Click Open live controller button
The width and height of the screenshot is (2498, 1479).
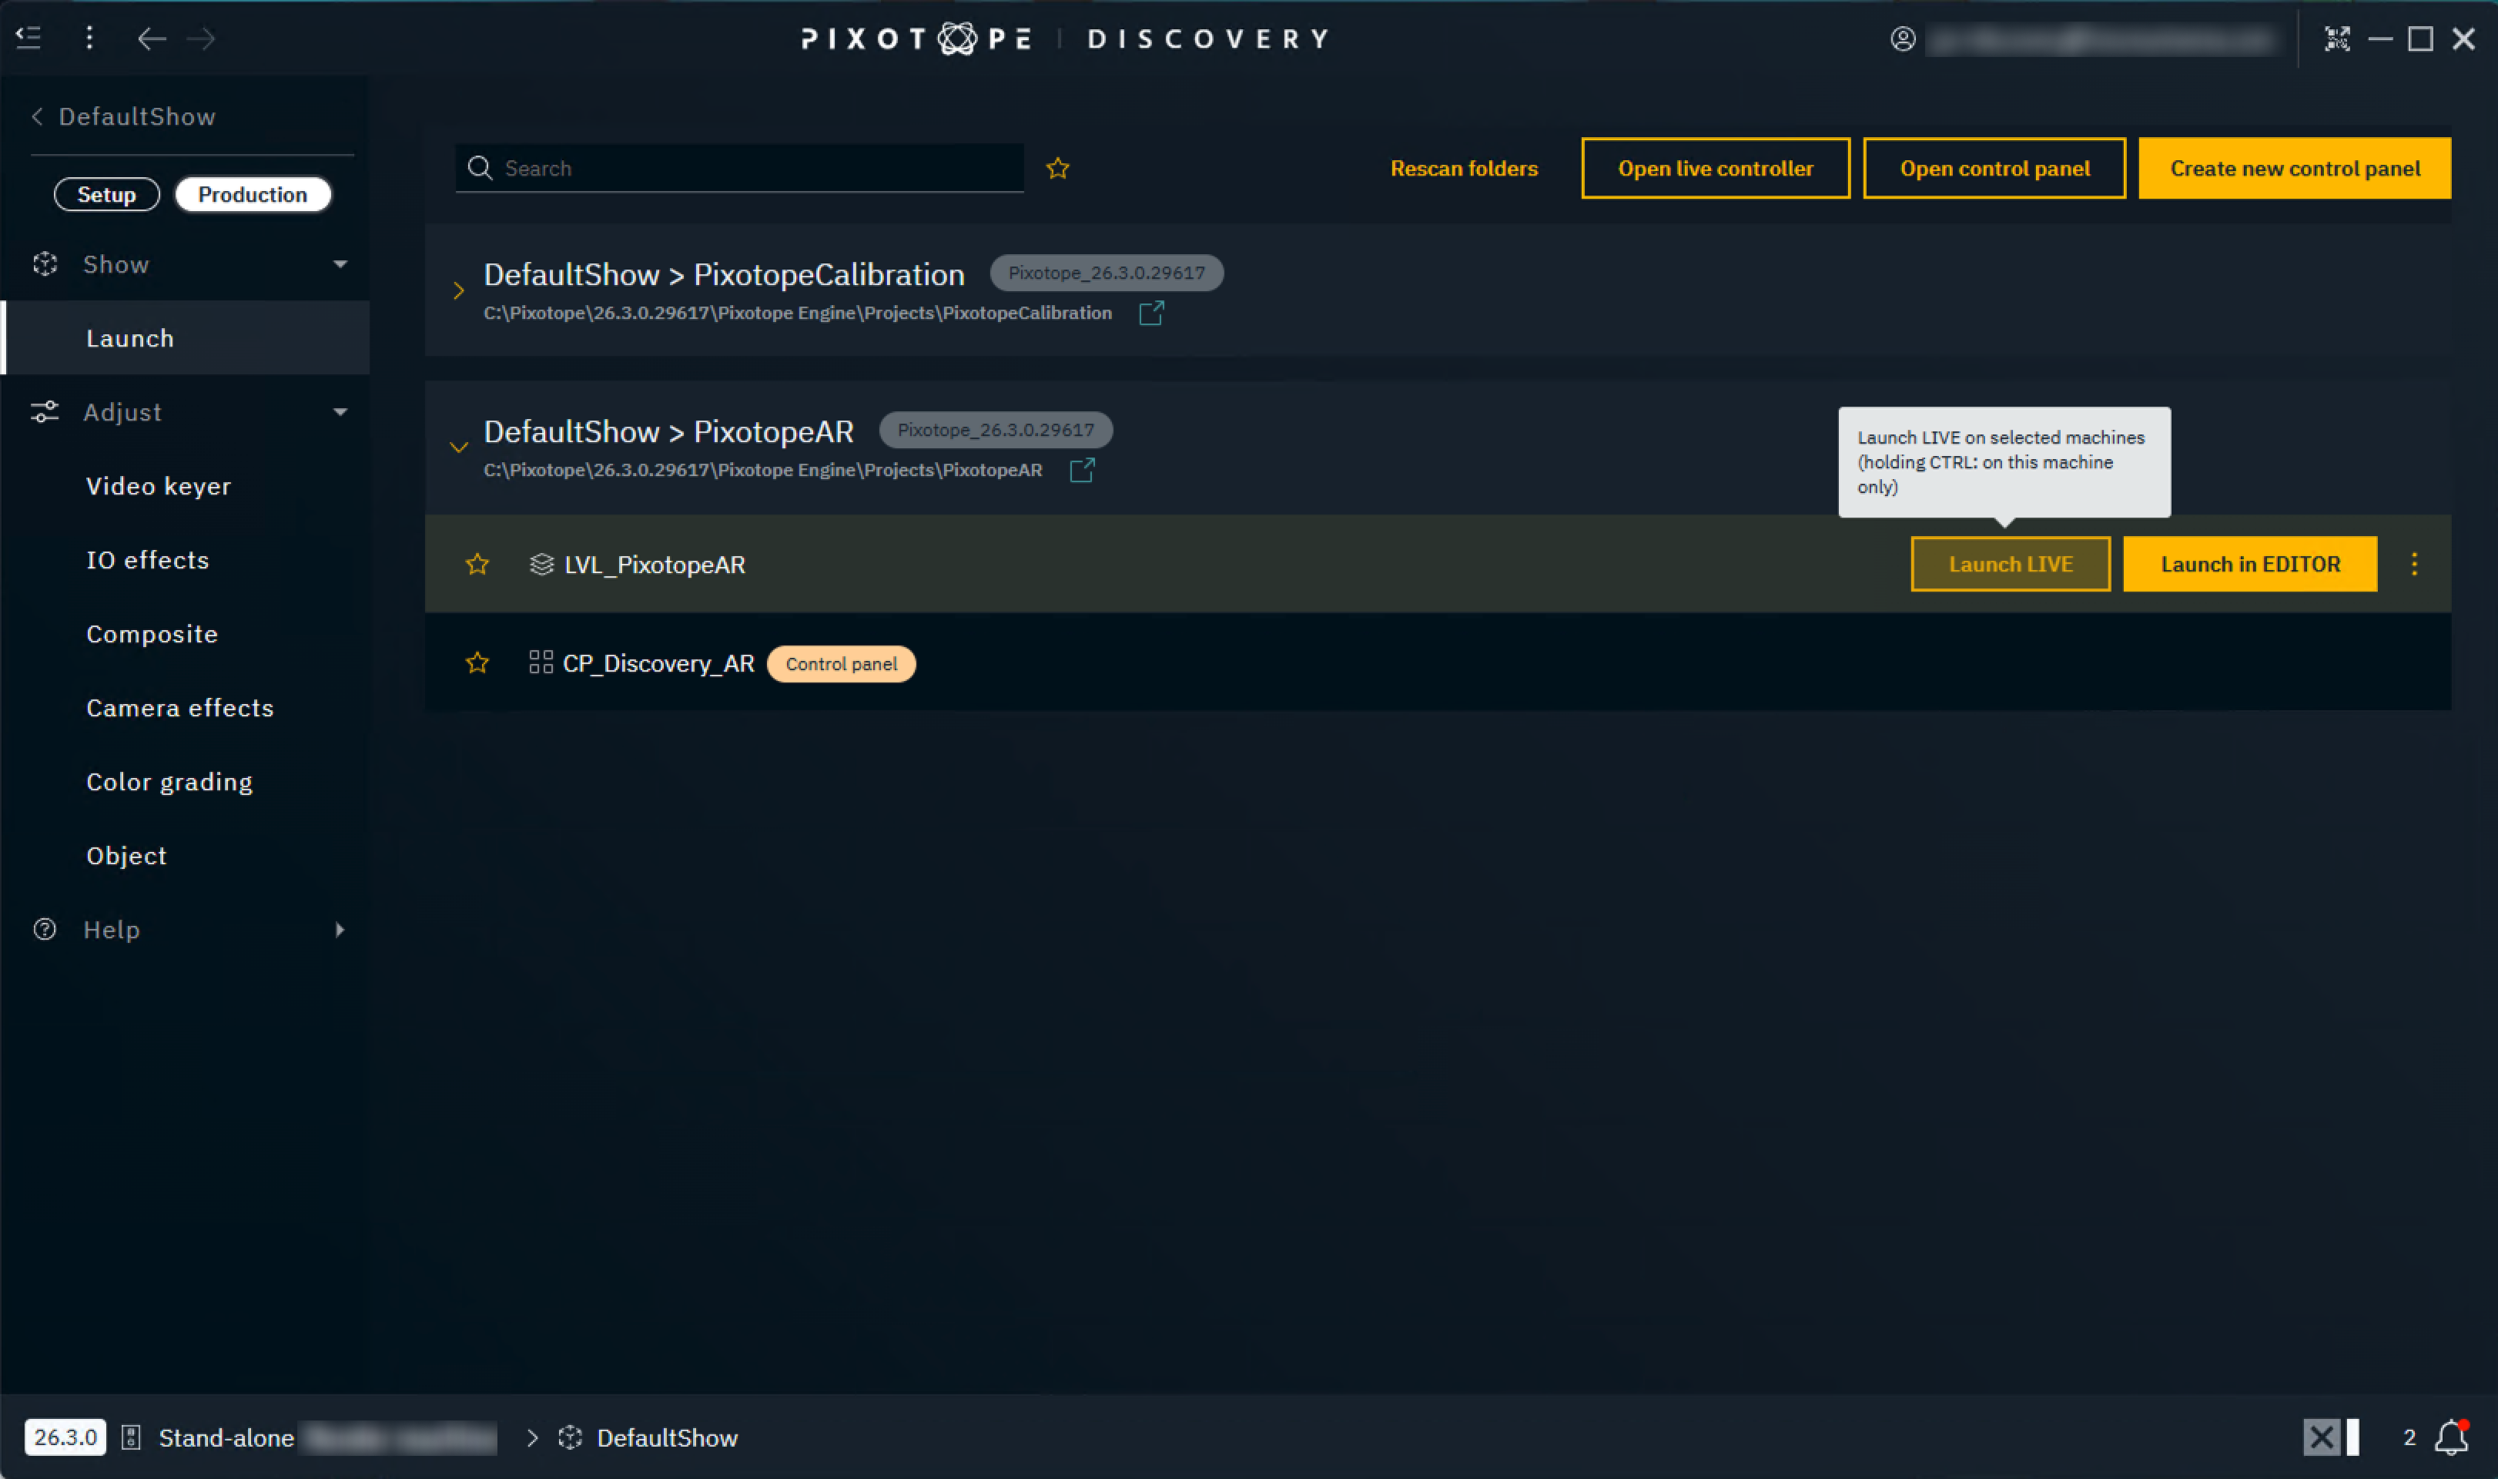[1715, 169]
